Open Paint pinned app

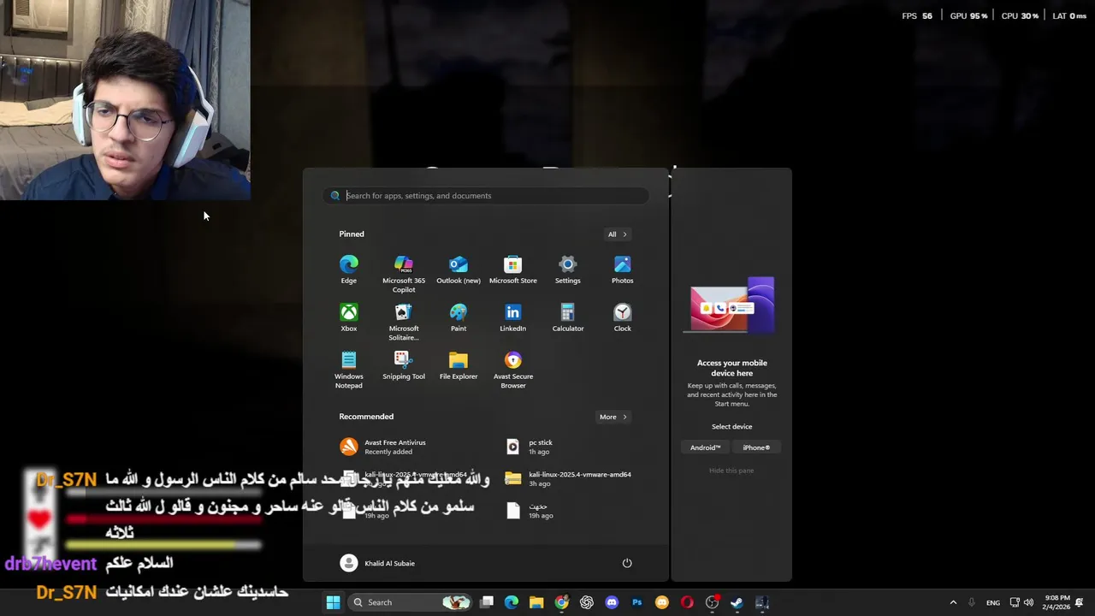[459, 317]
